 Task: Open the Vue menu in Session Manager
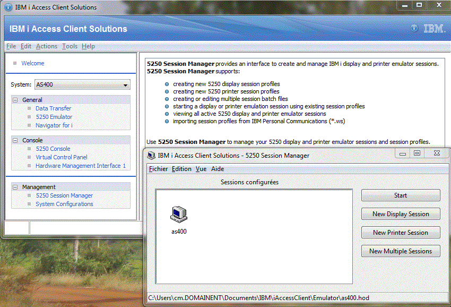click(201, 168)
